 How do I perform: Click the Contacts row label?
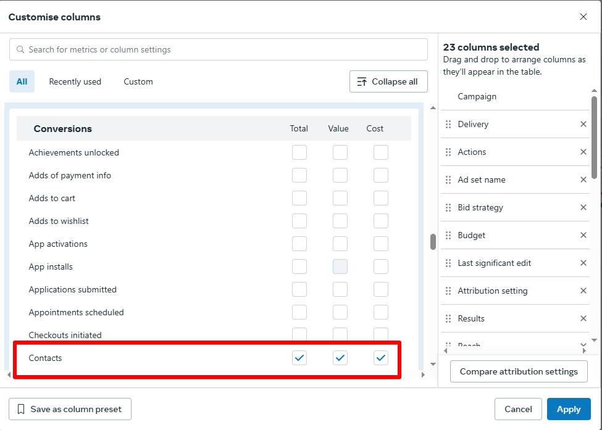click(x=45, y=358)
